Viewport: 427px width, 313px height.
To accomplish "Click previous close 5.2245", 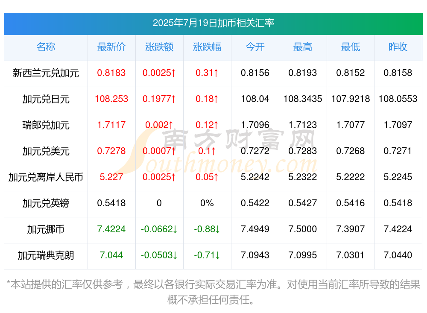I will (398, 177).
